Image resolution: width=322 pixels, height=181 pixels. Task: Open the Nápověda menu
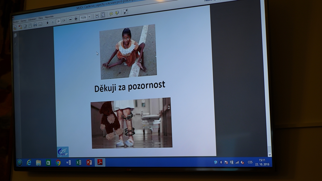[49, 17]
